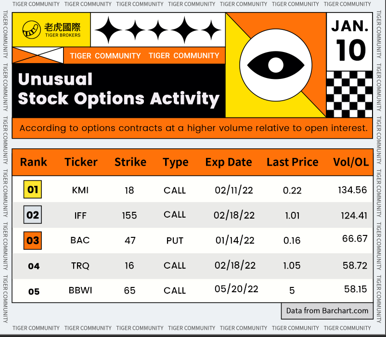Click the PUT type in the BAC row
The width and height of the screenshot is (386, 337).
coord(175,240)
